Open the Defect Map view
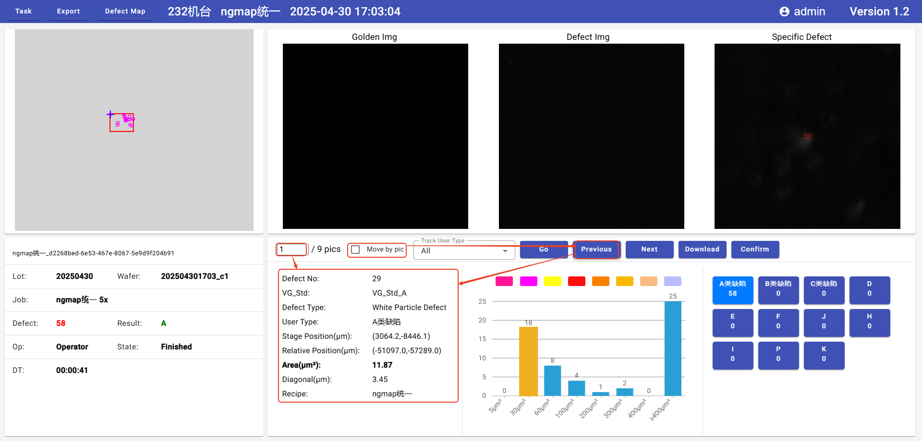The height and width of the screenshot is (441, 922). (x=125, y=11)
